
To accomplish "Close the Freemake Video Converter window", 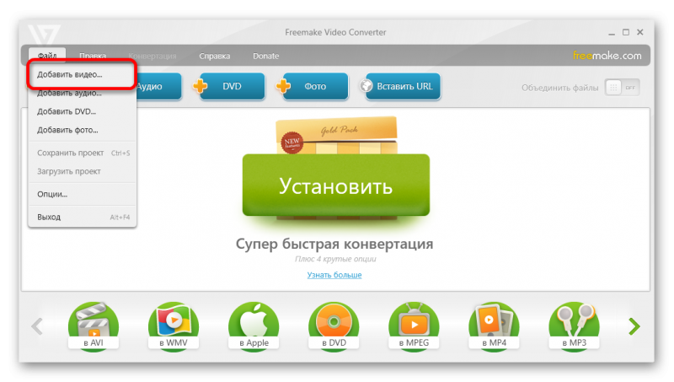I will click(640, 32).
